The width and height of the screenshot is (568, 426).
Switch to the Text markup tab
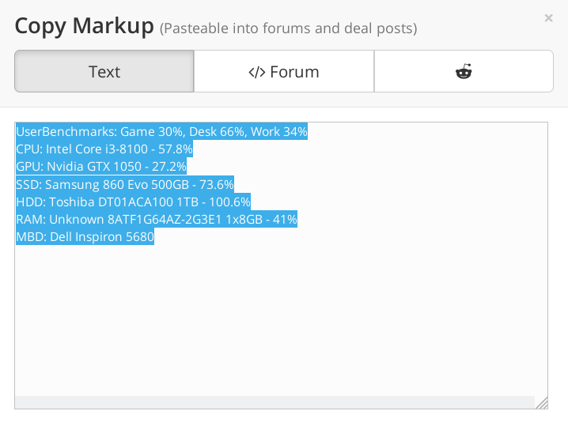click(104, 71)
